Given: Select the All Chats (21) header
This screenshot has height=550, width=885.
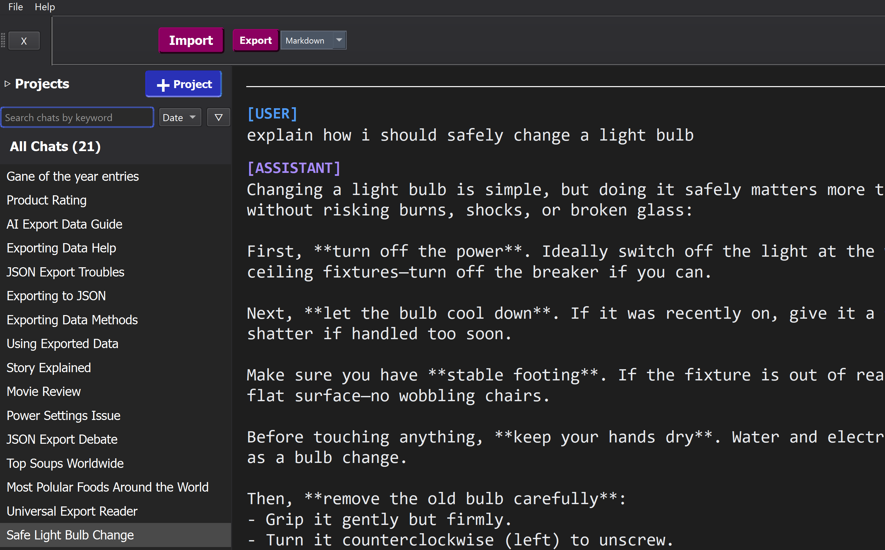Looking at the screenshot, I should coord(55,146).
